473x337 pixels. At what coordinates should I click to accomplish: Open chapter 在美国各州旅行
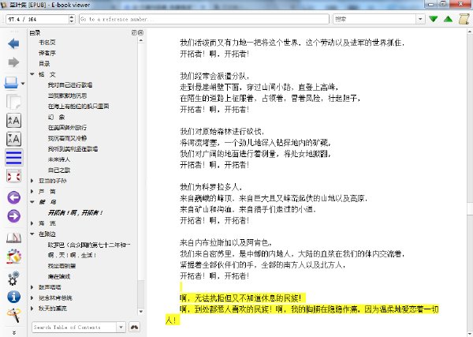pos(67,128)
